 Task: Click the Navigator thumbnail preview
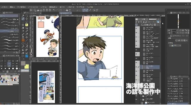point(178,21)
